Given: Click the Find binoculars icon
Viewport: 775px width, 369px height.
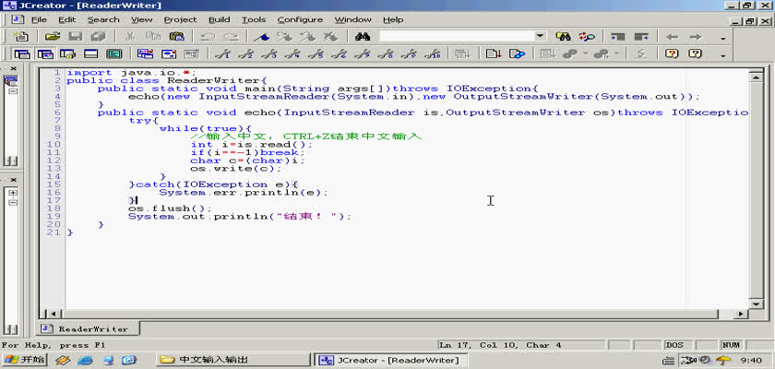Looking at the screenshot, I should pyautogui.click(x=362, y=37).
